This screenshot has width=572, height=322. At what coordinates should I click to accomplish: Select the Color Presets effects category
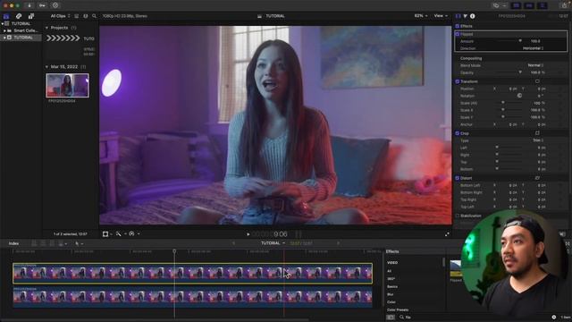click(398, 310)
